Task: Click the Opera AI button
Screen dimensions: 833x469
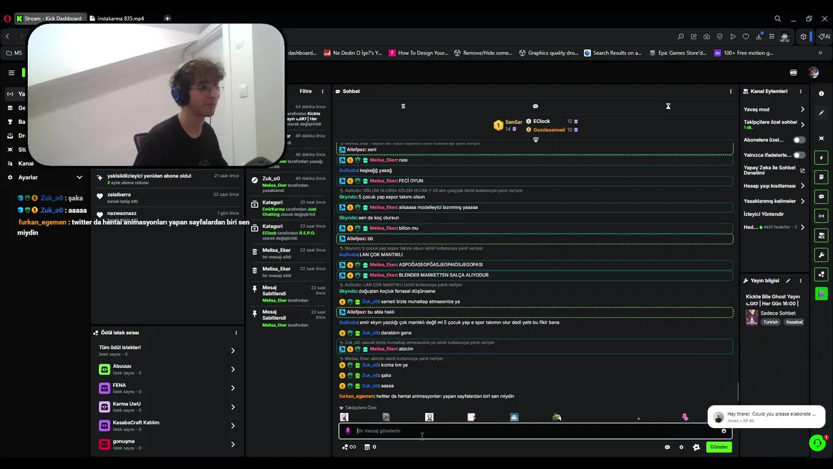Action: pyautogui.click(x=825, y=36)
